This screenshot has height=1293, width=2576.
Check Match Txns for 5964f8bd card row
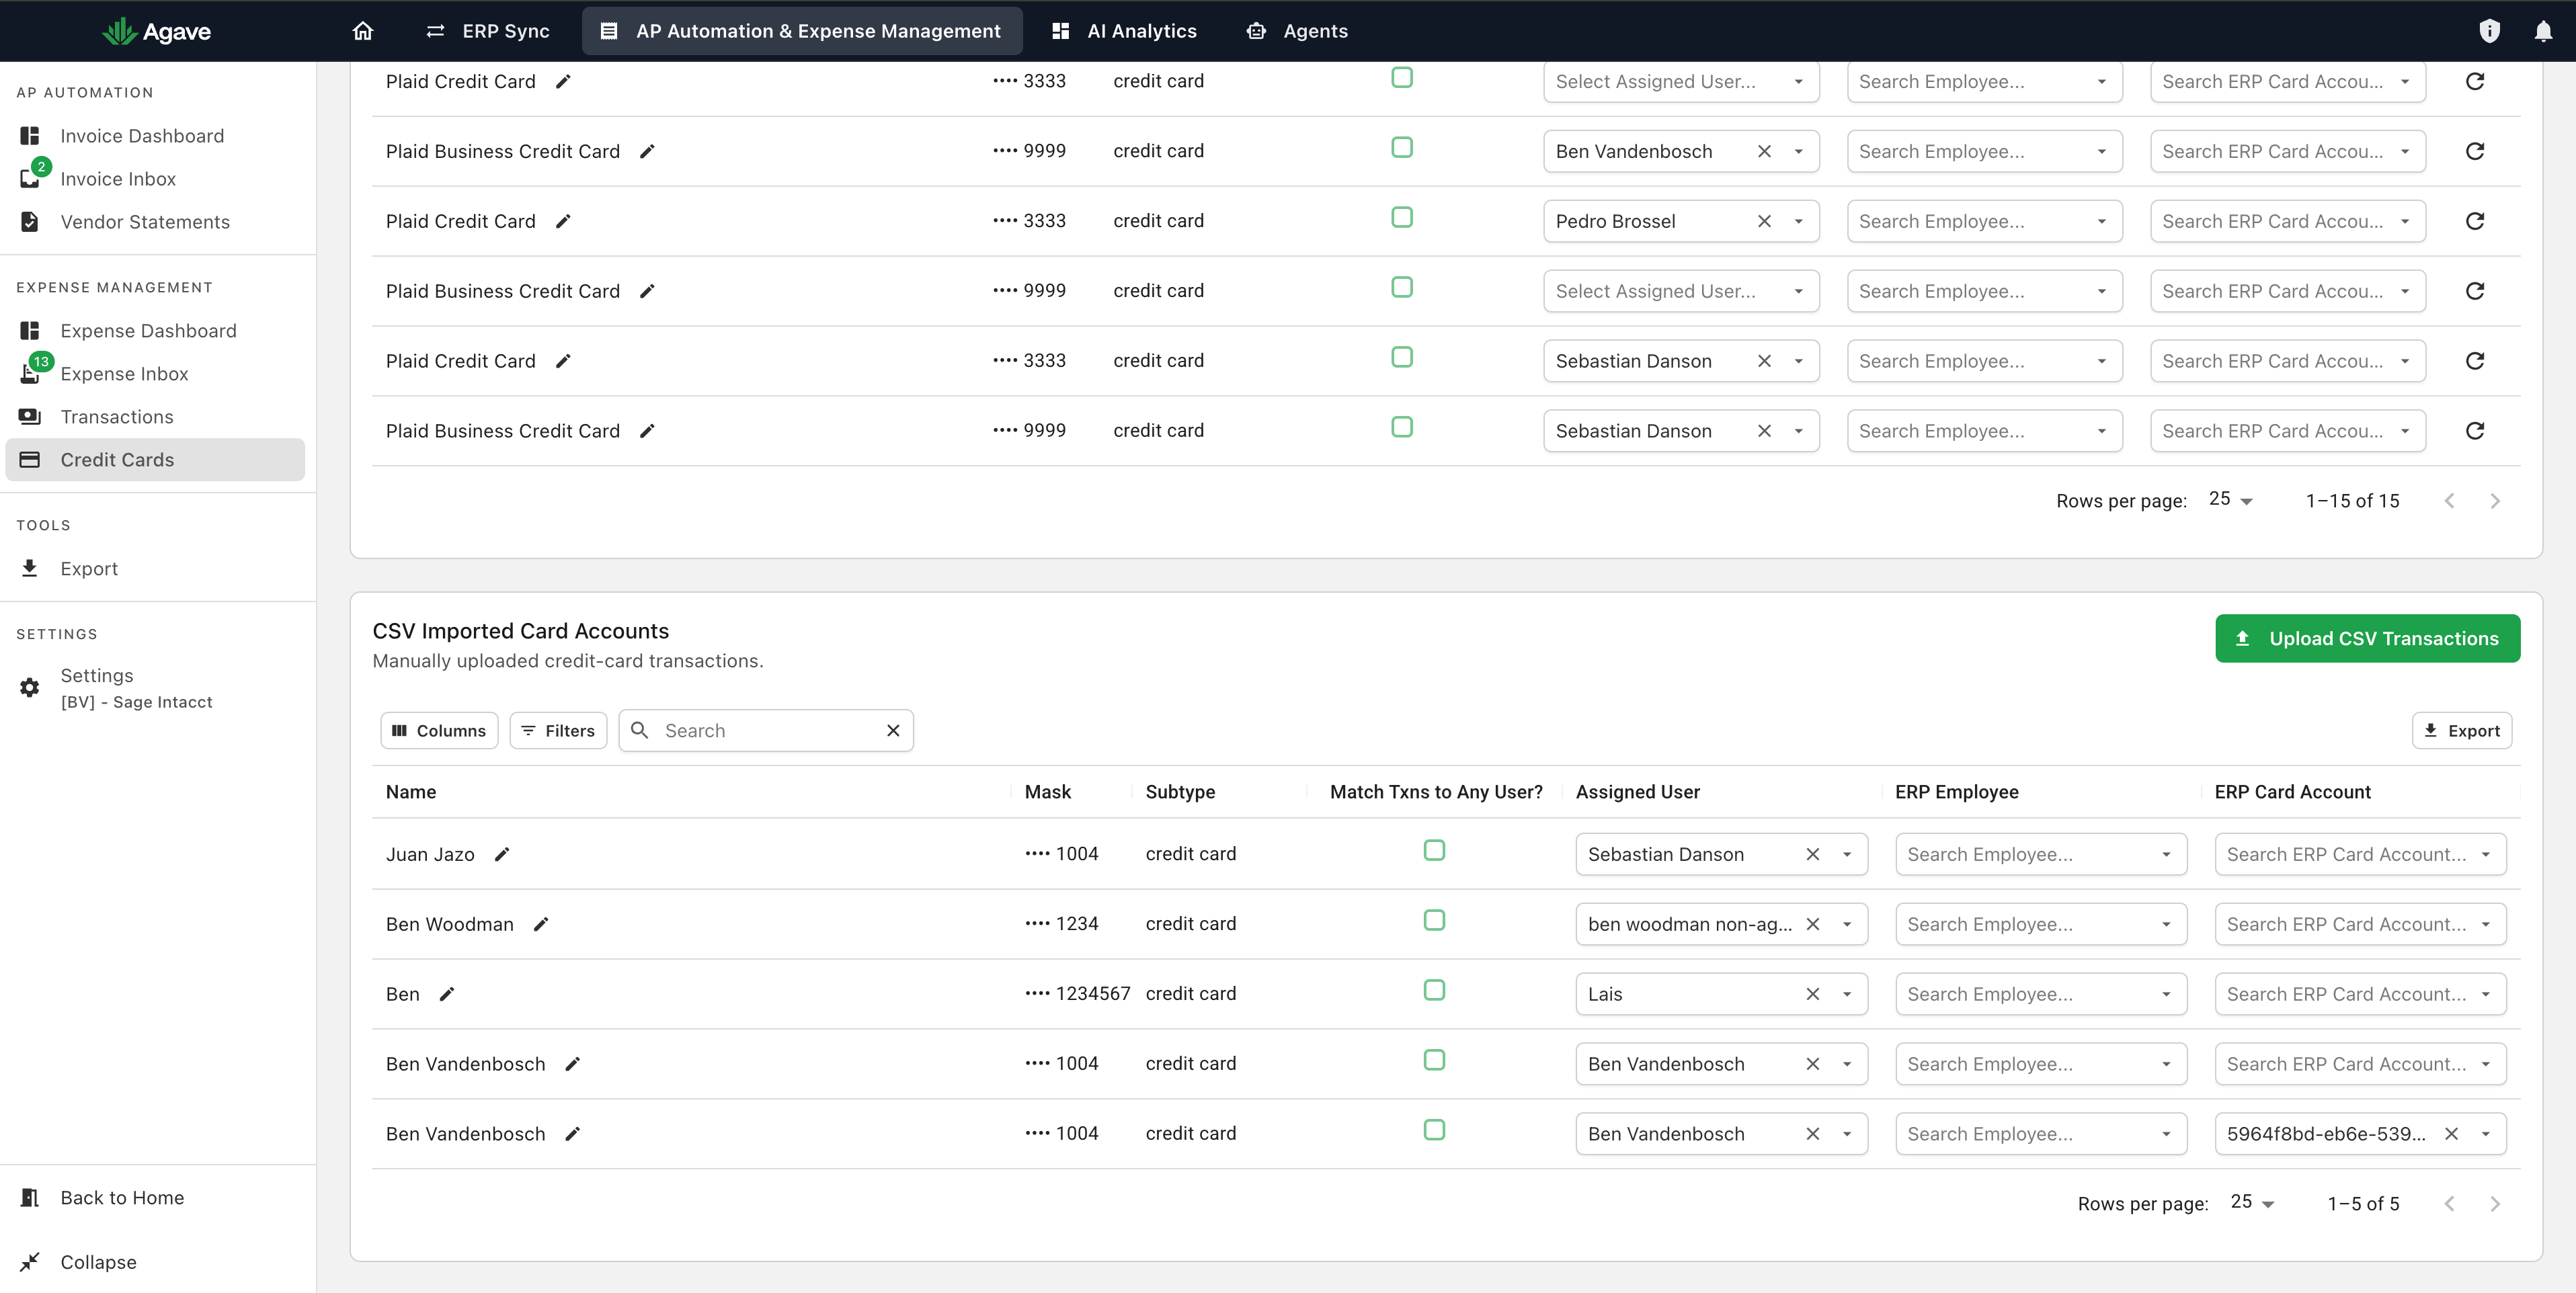1434,1130
